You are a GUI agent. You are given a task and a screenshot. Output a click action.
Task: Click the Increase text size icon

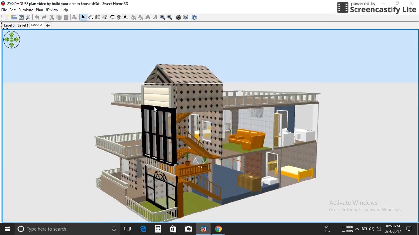(134, 17)
